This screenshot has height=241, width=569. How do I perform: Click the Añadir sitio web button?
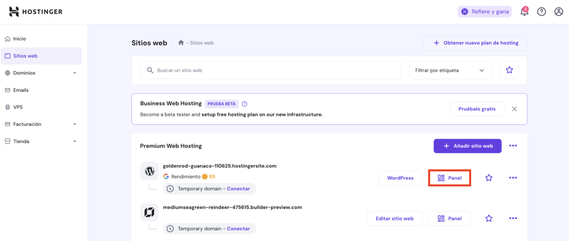467,146
